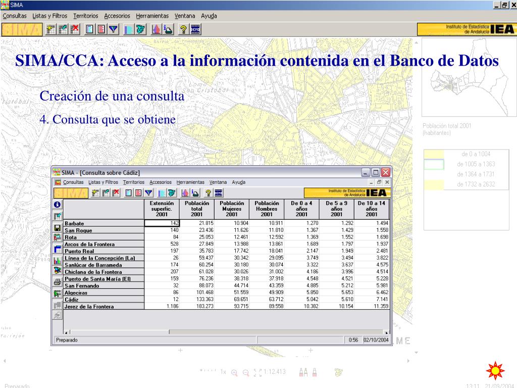Screen dimensions: 517x388
Task: Select the Arcos de la Frontera row header
Action: pyautogui.click(x=104, y=244)
